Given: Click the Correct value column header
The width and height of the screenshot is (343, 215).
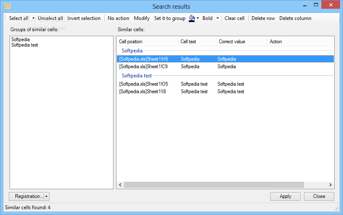Looking at the screenshot, I should coord(242,42).
